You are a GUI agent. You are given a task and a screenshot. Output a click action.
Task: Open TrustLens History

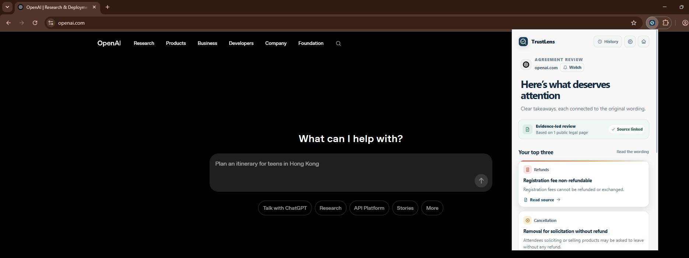point(608,42)
